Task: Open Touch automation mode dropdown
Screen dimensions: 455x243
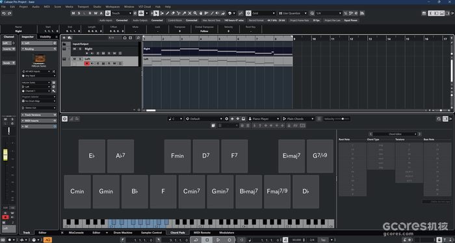Action: 122,14
